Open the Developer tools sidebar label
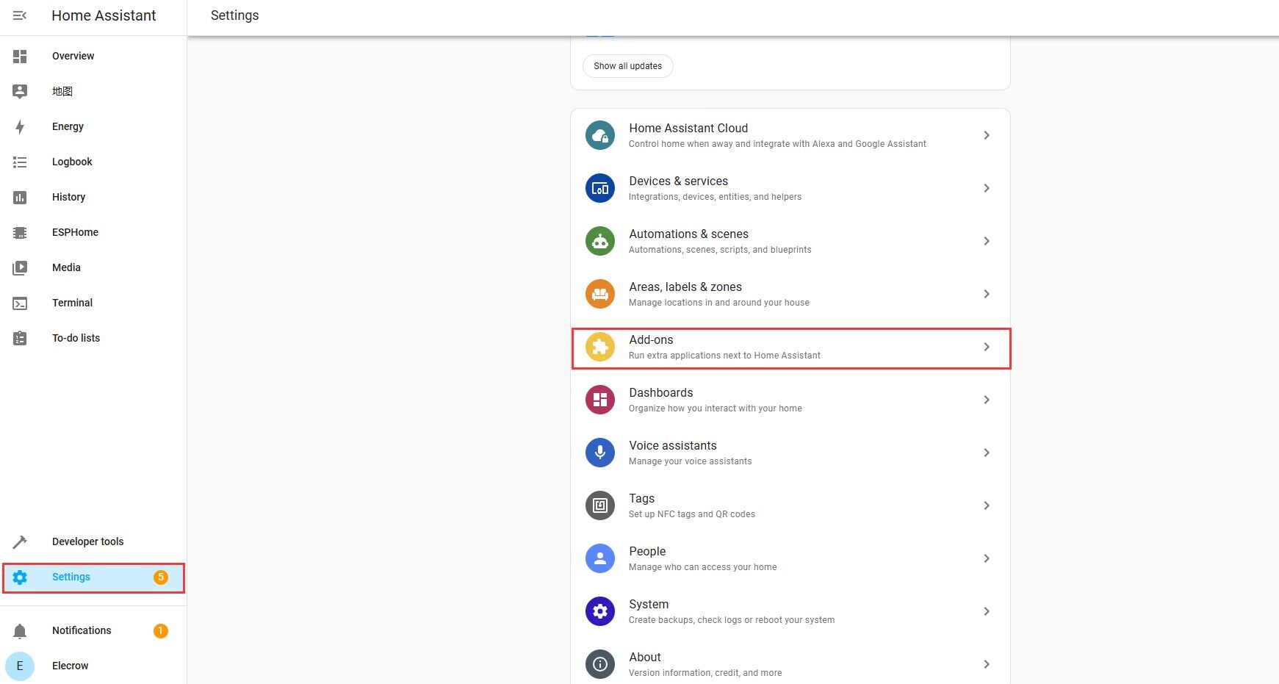This screenshot has width=1279, height=684. [87, 541]
